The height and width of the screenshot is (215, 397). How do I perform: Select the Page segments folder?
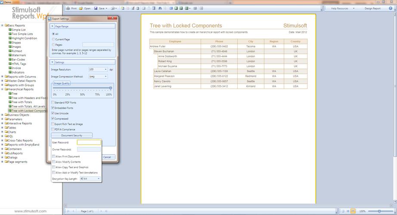click(x=18, y=162)
